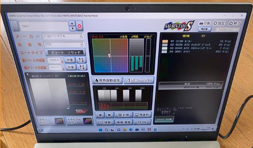Click the empty 第2ベース amount field
Screen dimensions: 253x148
[55, 67]
